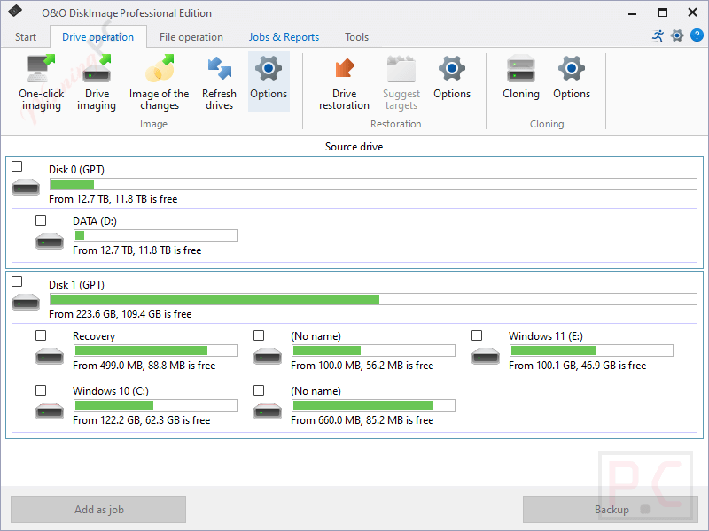Image resolution: width=709 pixels, height=531 pixels.
Task: Click 'From 100.1 GB, 46.9 GB is free' text
Action: point(577,366)
